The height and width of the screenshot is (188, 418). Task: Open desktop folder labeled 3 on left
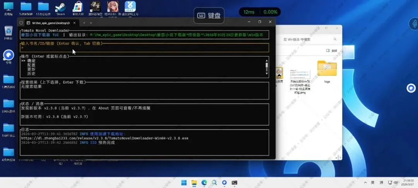point(9,130)
